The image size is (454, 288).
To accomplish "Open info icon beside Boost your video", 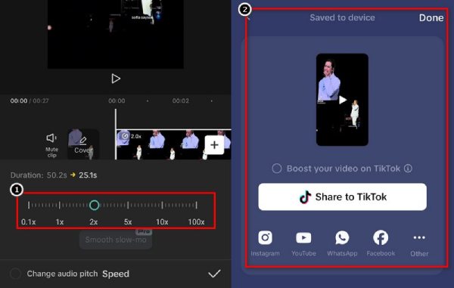I will [408, 168].
